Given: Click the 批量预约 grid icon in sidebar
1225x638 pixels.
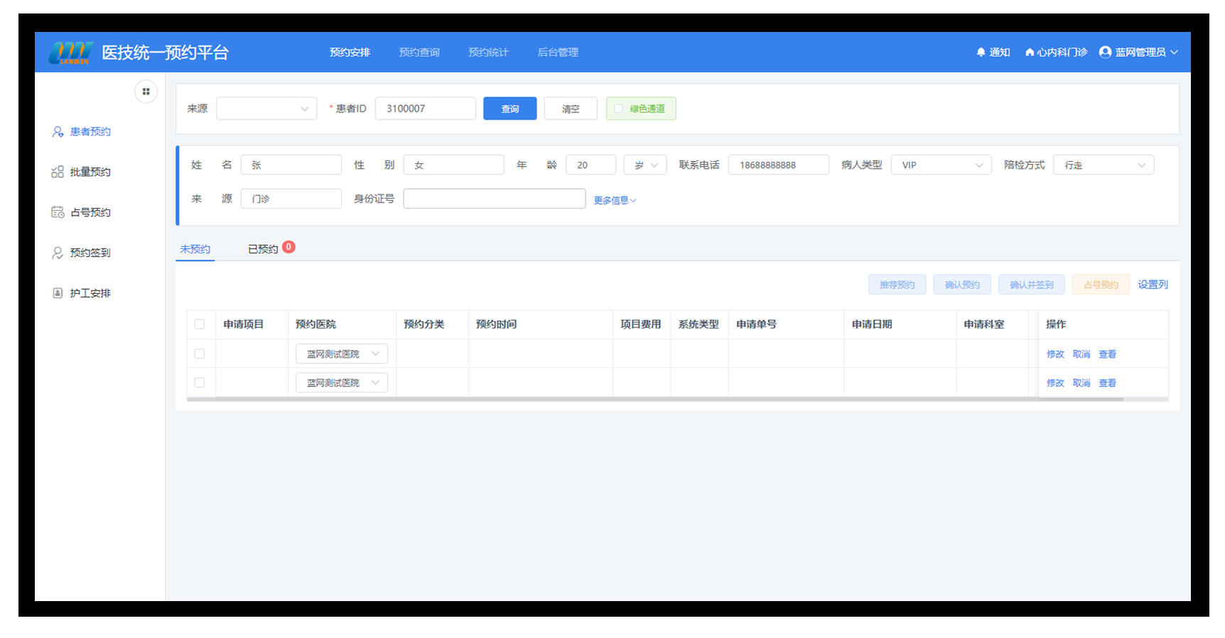Looking at the screenshot, I should (58, 172).
